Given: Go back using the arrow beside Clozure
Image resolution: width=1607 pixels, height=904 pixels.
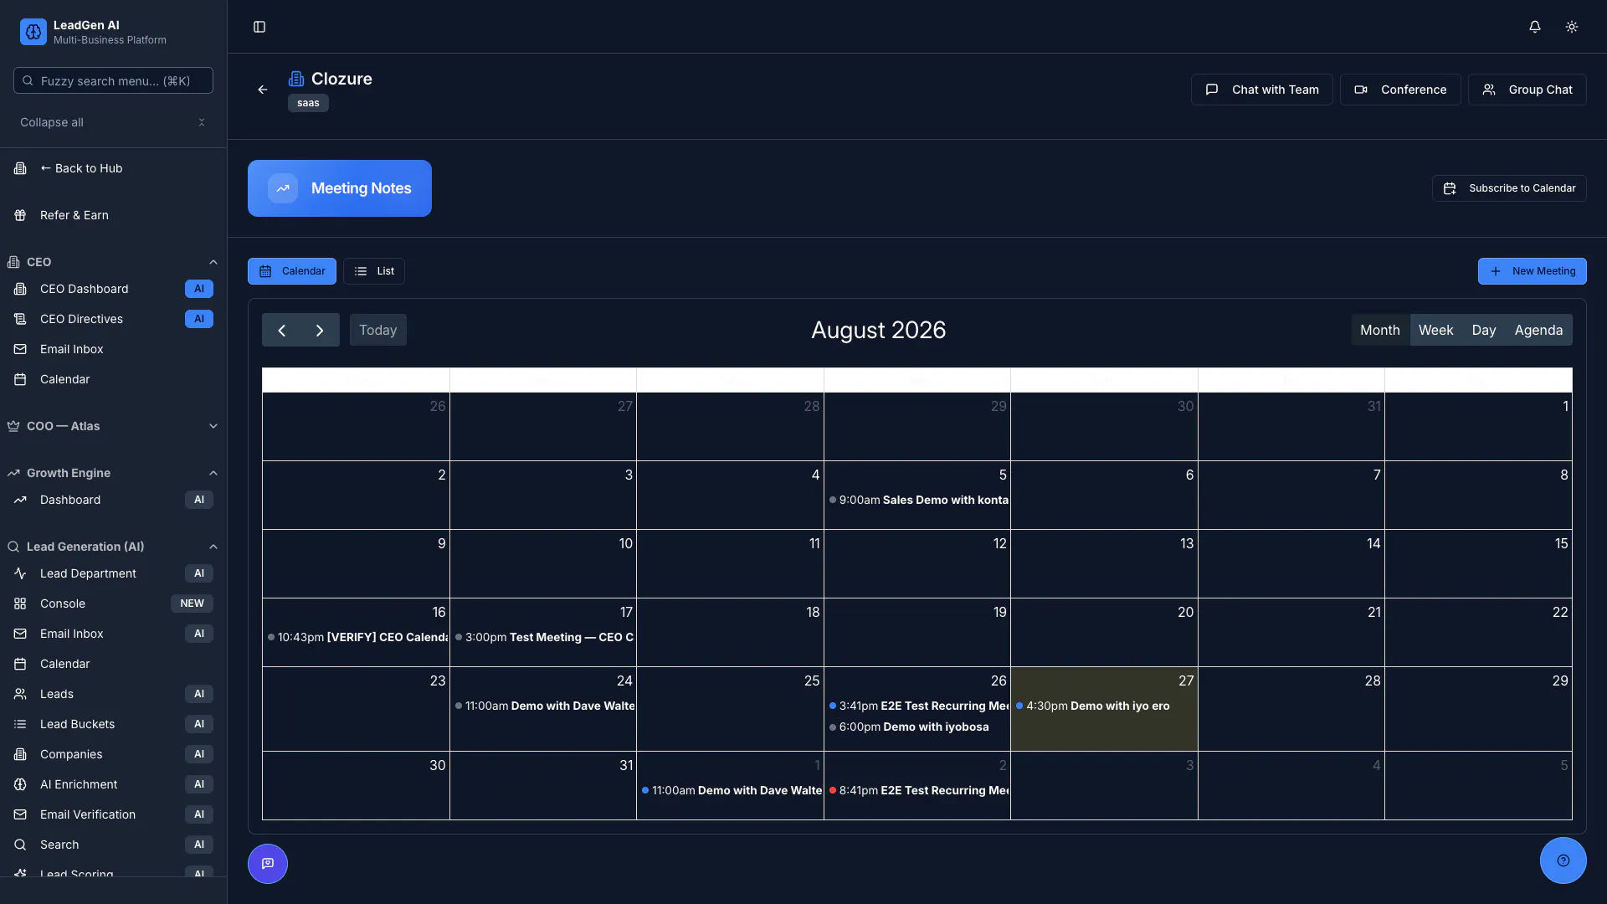Looking at the screenshot, I should coord(263,90).
